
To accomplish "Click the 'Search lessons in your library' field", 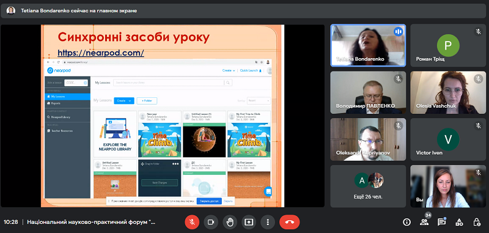I will [169, 83].
